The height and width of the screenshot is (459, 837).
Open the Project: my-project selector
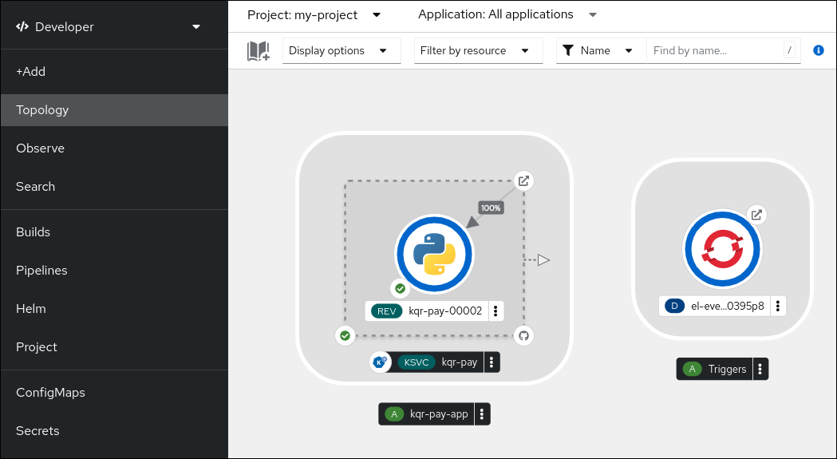tap(314, 14)
